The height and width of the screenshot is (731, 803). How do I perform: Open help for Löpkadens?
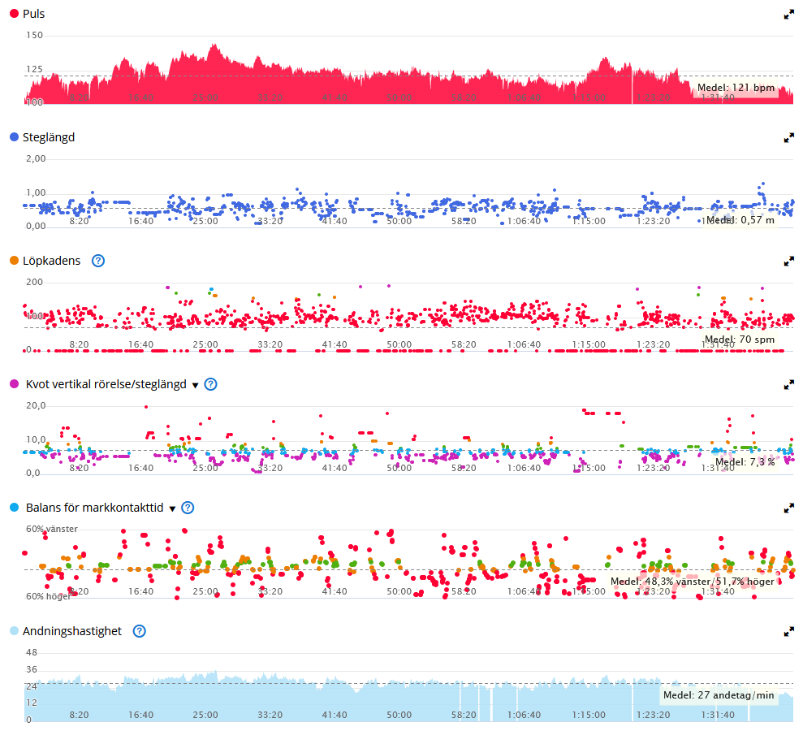click(x=97, y=261)
